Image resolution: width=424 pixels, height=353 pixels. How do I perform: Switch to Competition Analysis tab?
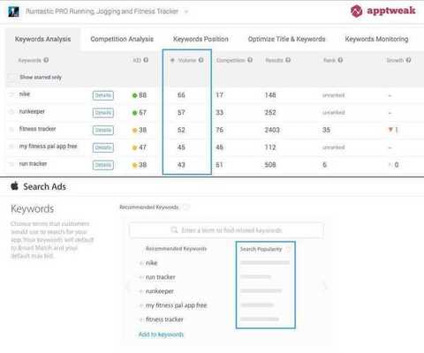pos(122,39)
